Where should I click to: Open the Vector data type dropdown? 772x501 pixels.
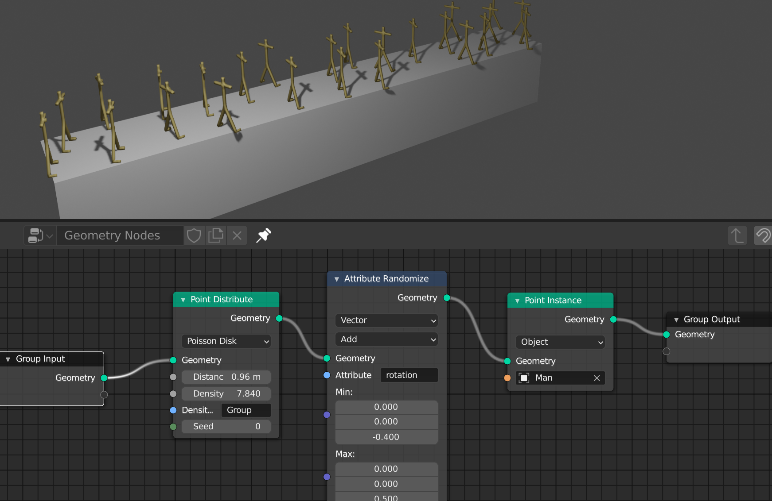386,320
